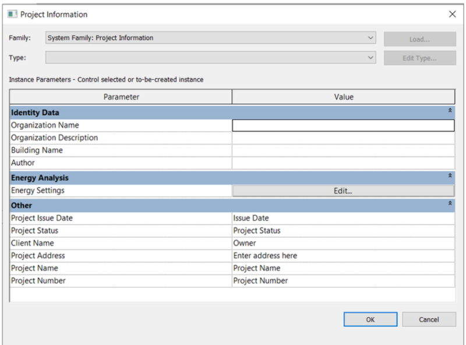Select the Project Status parameter label

pos(34,230)
